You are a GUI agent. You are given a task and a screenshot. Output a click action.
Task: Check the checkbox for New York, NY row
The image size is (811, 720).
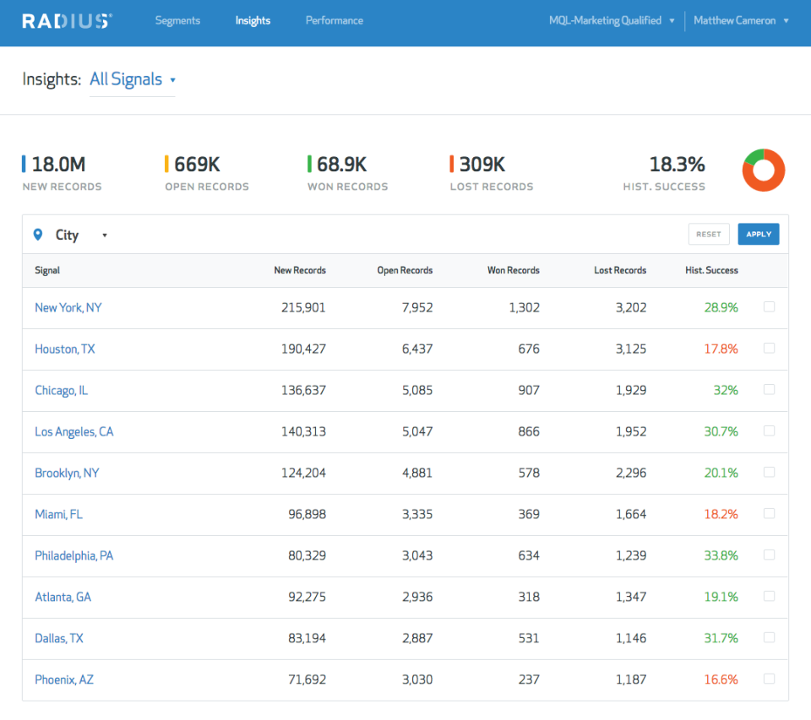pos(769,307)
